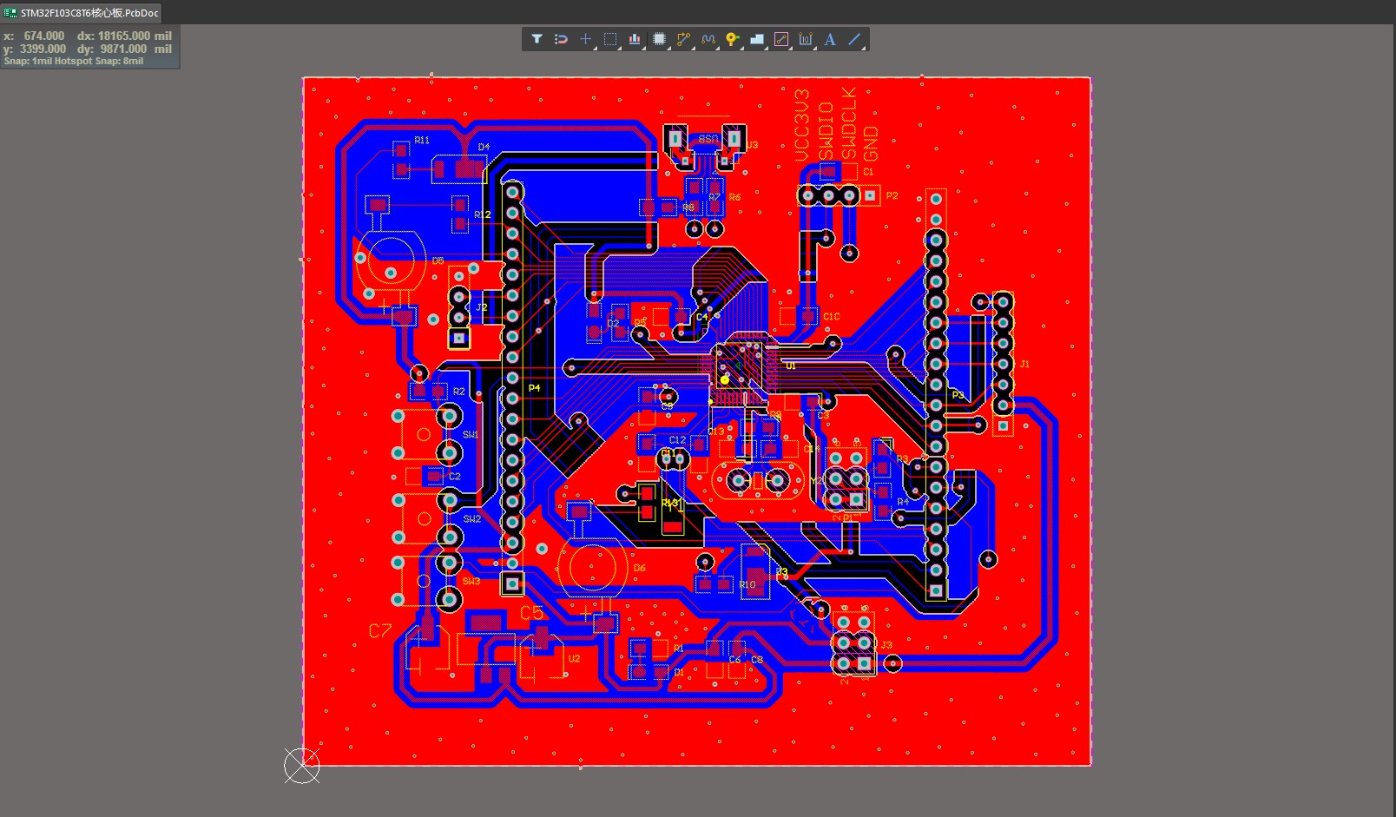Image resolution: width=1396 pixels, height=817 pixels.
Task: Select the length tuning meander tool
Action: [708, 39]
